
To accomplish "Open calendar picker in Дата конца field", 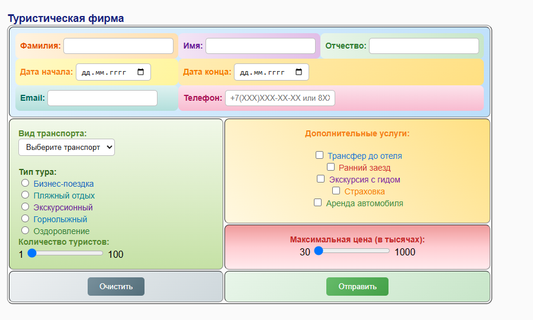I will tap(298, 72).
